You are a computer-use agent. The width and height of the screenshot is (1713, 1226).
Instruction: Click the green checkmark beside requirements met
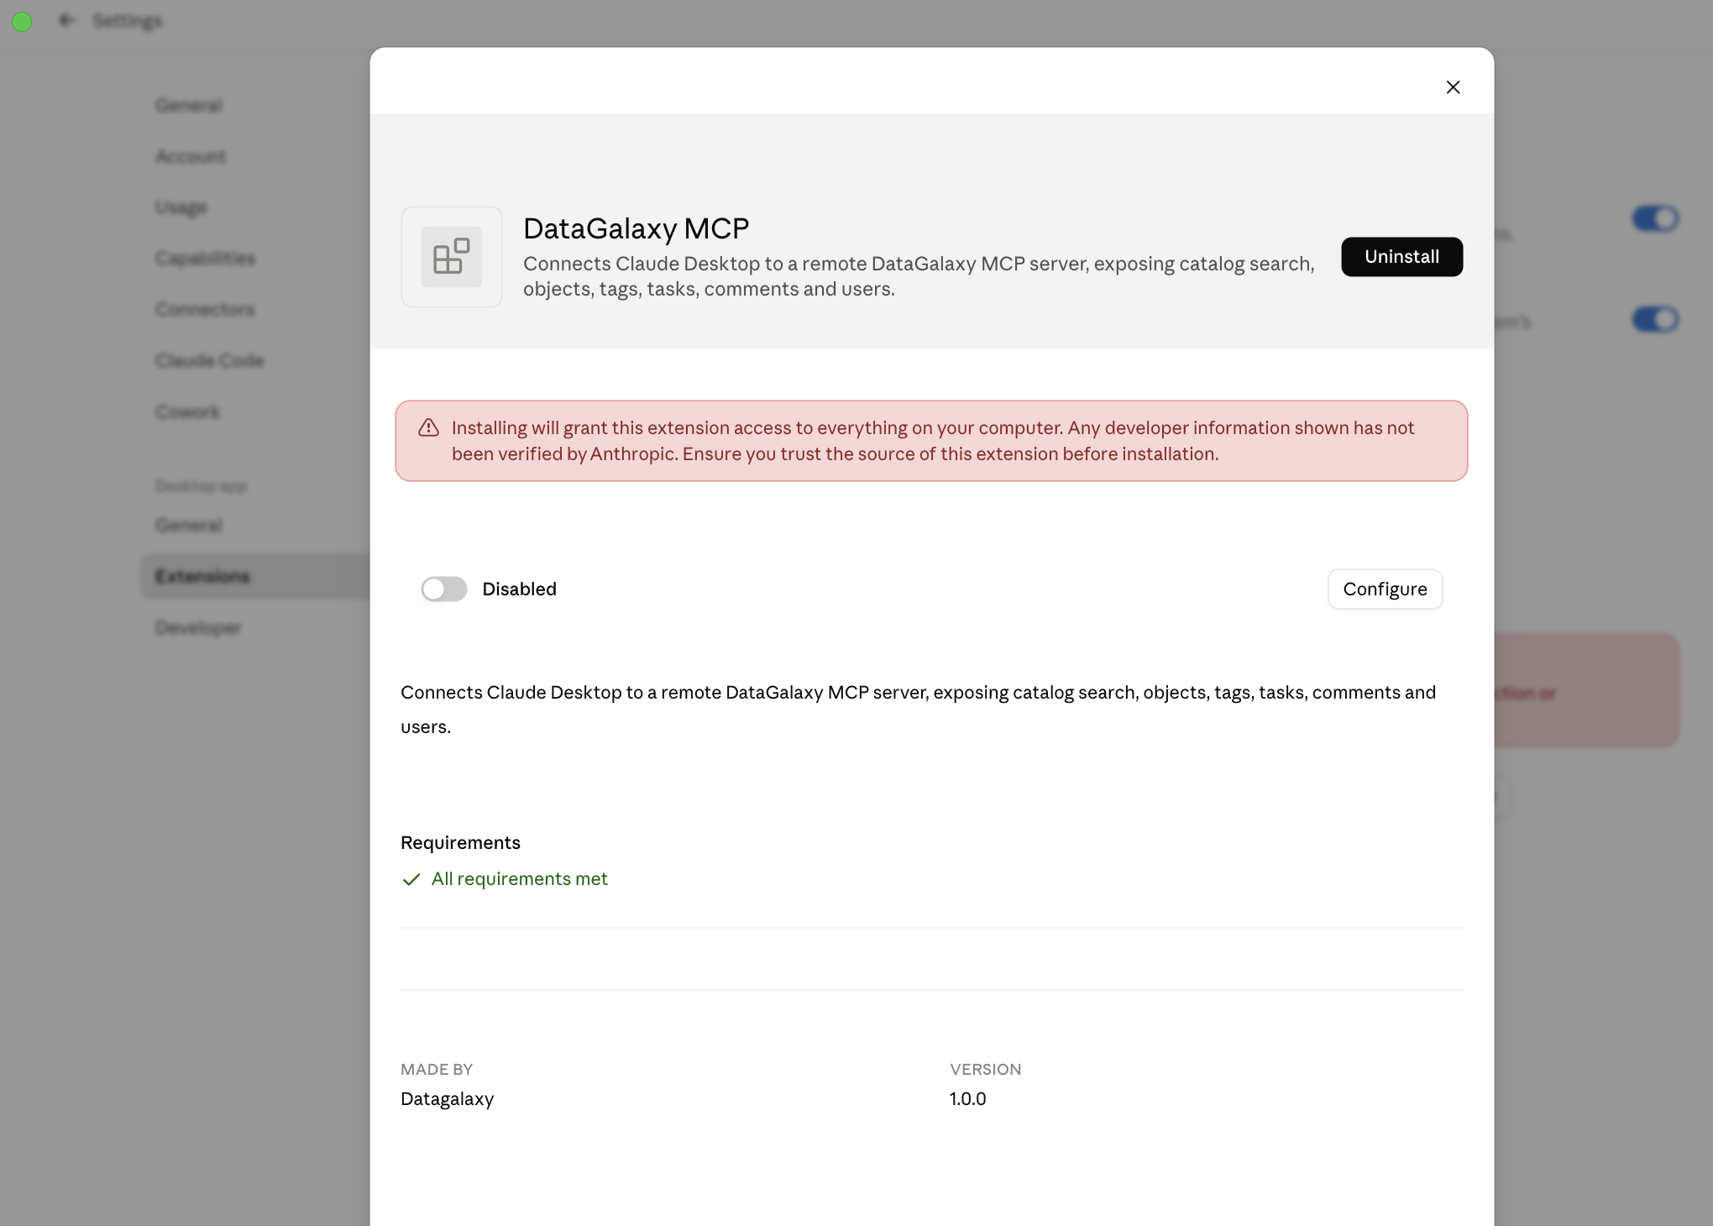411,879
